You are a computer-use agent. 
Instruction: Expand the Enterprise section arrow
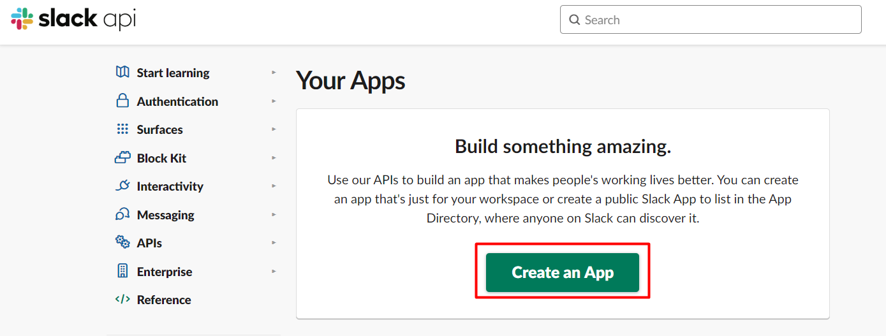[x=274, y=271]
